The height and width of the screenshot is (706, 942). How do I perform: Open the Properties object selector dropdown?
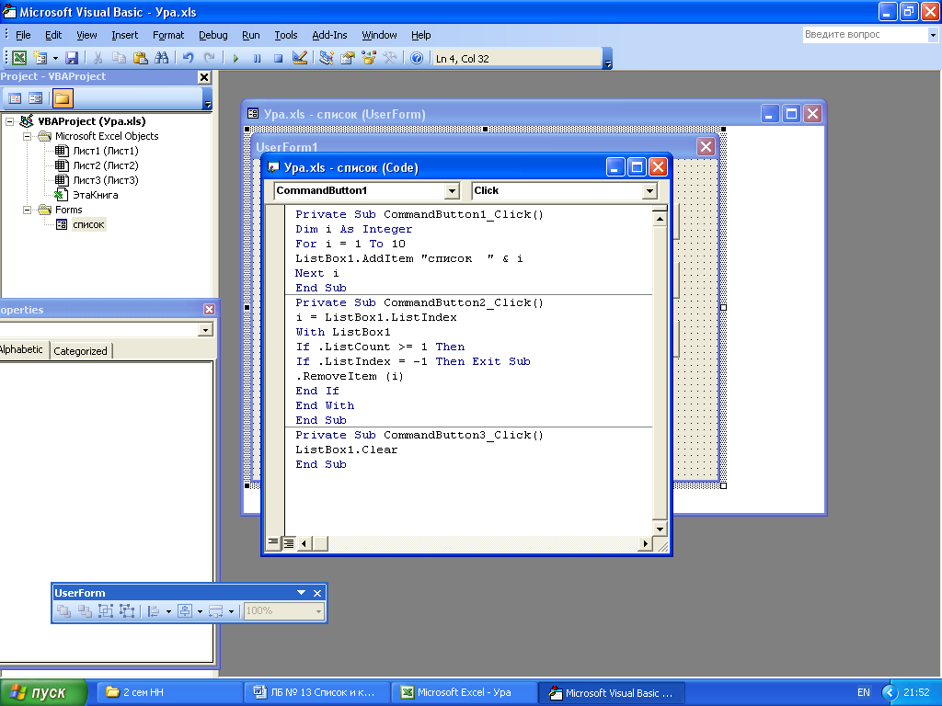pyautogui.click(x=205, y=330)
